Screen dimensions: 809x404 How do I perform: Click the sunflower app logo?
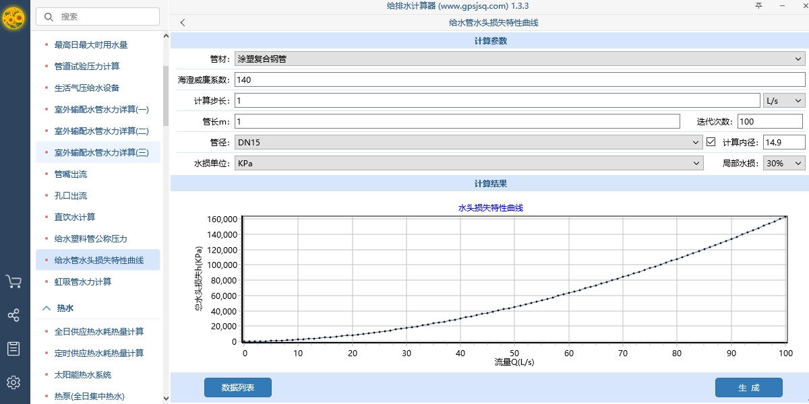pos(14,19)
